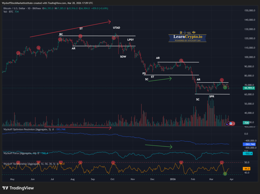The image size is (260, 194).
Task: Click the TradingView logo in bottom-left corner
Action: pyautogui.click(x=18, y=188)
